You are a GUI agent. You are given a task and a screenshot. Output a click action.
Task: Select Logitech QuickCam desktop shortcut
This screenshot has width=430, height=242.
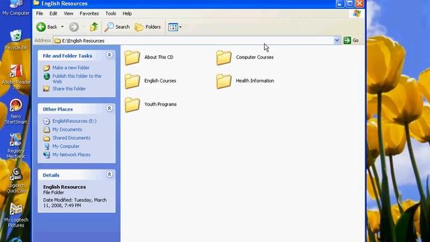pos(16,181)
